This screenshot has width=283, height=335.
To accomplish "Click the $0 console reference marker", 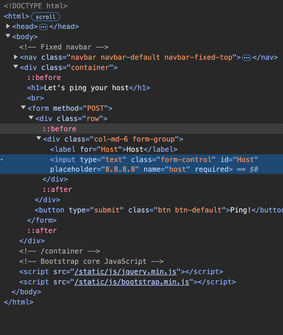I will click(254, 169).
